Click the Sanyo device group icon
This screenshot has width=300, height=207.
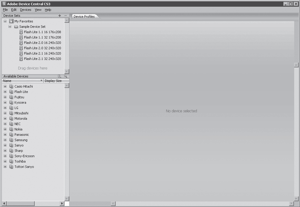pyautogui.click(x=11, y=145)
